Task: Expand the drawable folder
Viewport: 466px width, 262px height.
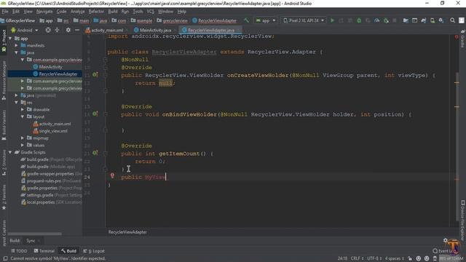Action: point(23,110)
